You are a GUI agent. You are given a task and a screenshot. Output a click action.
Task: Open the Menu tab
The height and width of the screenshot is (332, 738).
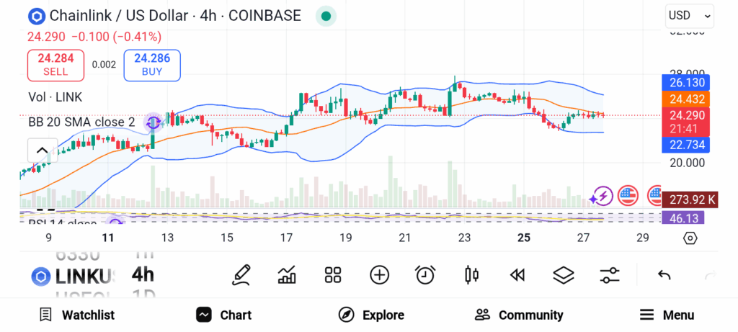point(667,315)
